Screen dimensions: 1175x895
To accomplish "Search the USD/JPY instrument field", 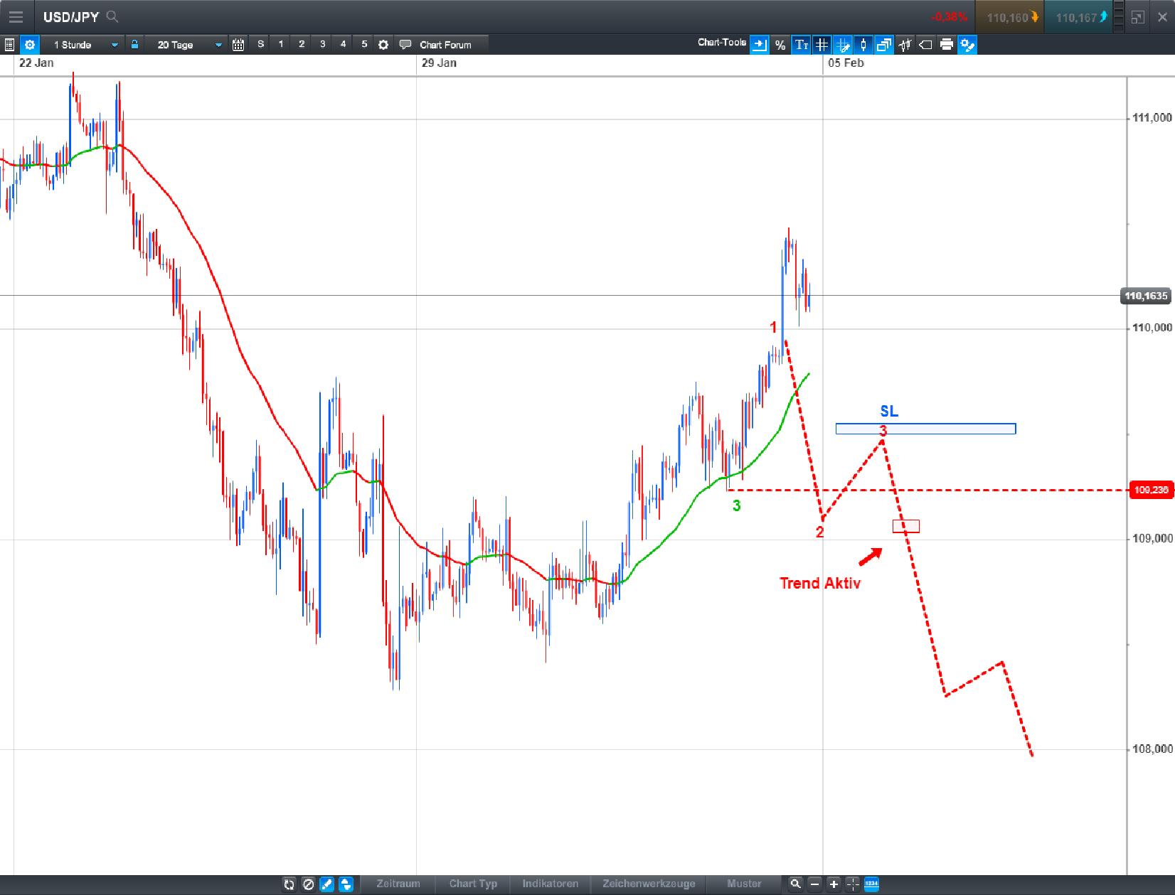I will [112, 16].
